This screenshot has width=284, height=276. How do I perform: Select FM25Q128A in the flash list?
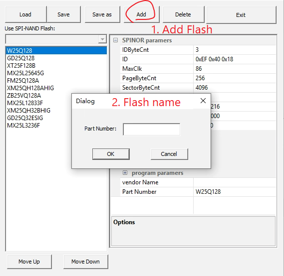56,80
